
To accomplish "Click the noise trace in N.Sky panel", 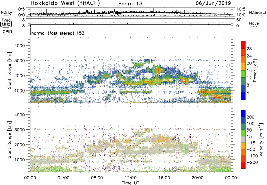I will tap(130, 12).
